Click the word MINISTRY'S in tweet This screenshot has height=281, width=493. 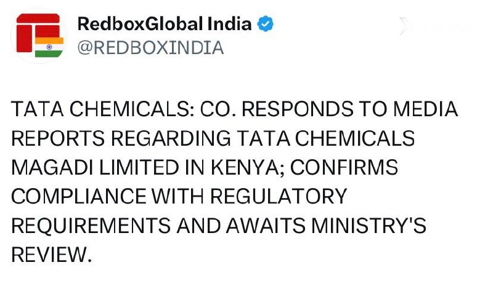pyautogui.click(x=369, y=226)
